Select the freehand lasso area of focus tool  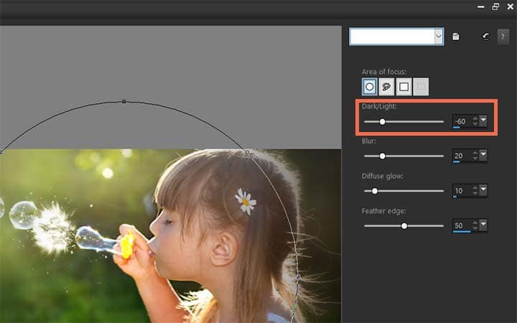point(386,87)
